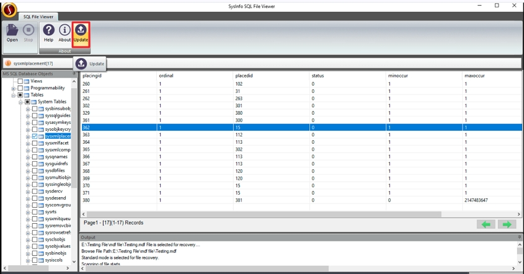
Task: Open the Help icon in the ribbon
Action: coord(48,32)
